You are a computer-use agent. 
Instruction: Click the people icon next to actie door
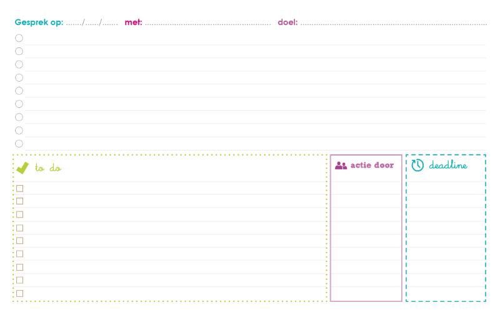(341, 165)
